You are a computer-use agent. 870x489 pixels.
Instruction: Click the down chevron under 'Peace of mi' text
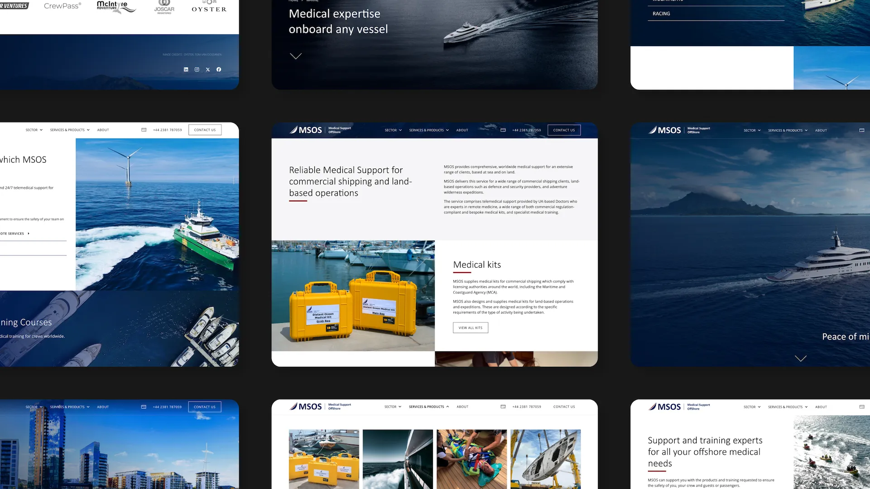tap(801, 358)
